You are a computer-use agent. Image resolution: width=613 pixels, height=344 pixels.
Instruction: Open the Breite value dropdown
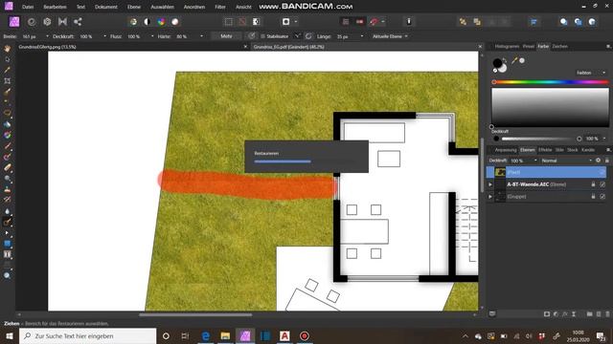pos(47,36)
